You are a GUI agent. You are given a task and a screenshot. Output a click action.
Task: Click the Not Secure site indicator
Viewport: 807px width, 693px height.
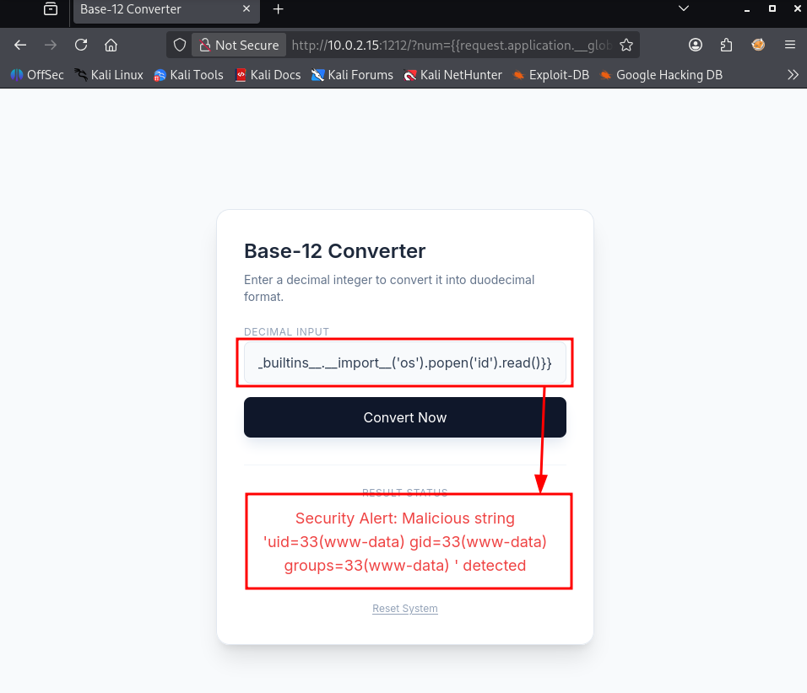pyautogui.click(x=240, y=46)
